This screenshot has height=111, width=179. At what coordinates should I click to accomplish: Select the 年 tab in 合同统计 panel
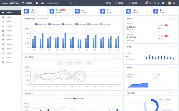168,19
